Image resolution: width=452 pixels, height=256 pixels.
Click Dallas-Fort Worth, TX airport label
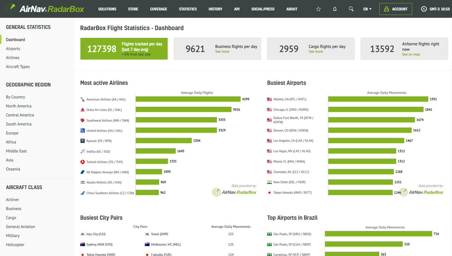click(x=293, y=120)
